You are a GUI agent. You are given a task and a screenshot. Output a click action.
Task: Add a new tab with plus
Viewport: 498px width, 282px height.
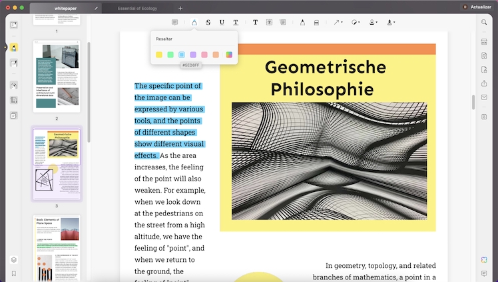pyautogui.click(x=180, y=7)
